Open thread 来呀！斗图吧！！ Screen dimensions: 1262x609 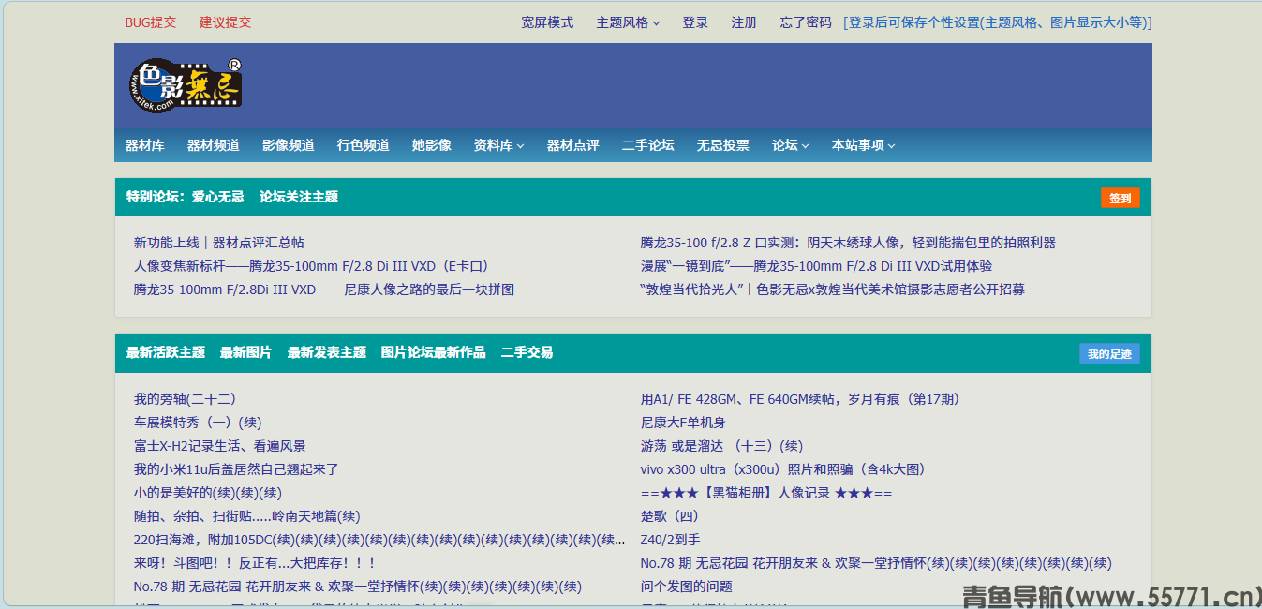pos(255,563)
